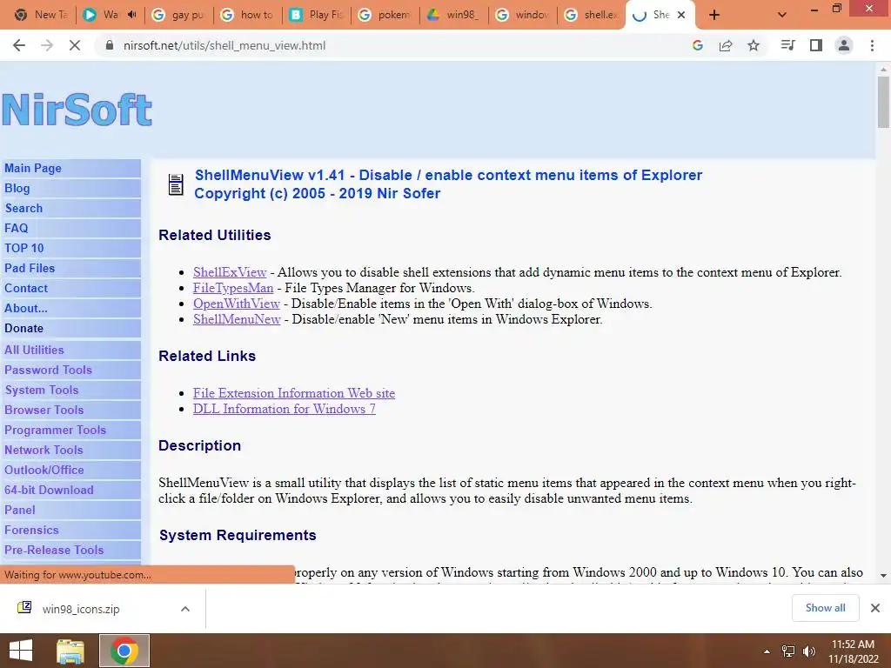Open the network icon in system tray

pos(788,651)
